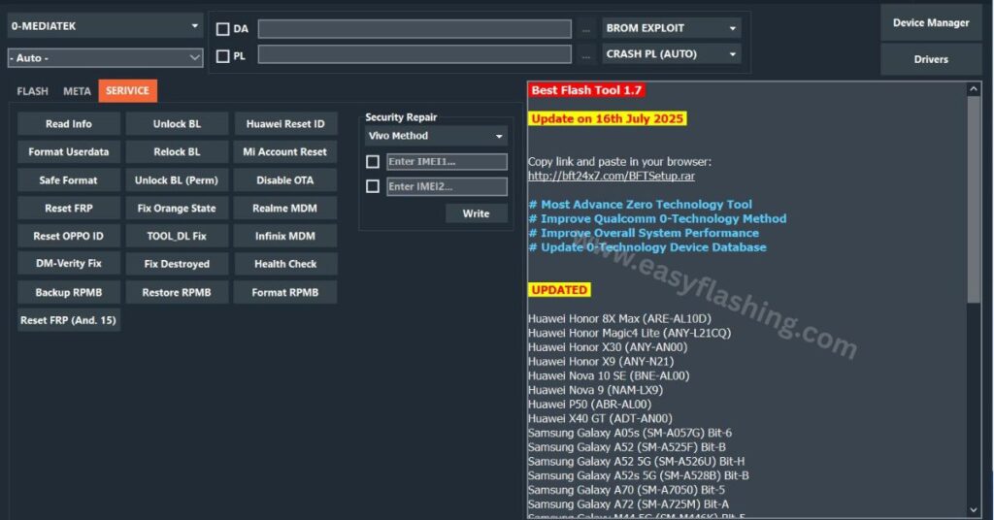This screenshot has width=994, height=520.
Task: Expand the - Auto - model dropdown
Action: [105, 57]
